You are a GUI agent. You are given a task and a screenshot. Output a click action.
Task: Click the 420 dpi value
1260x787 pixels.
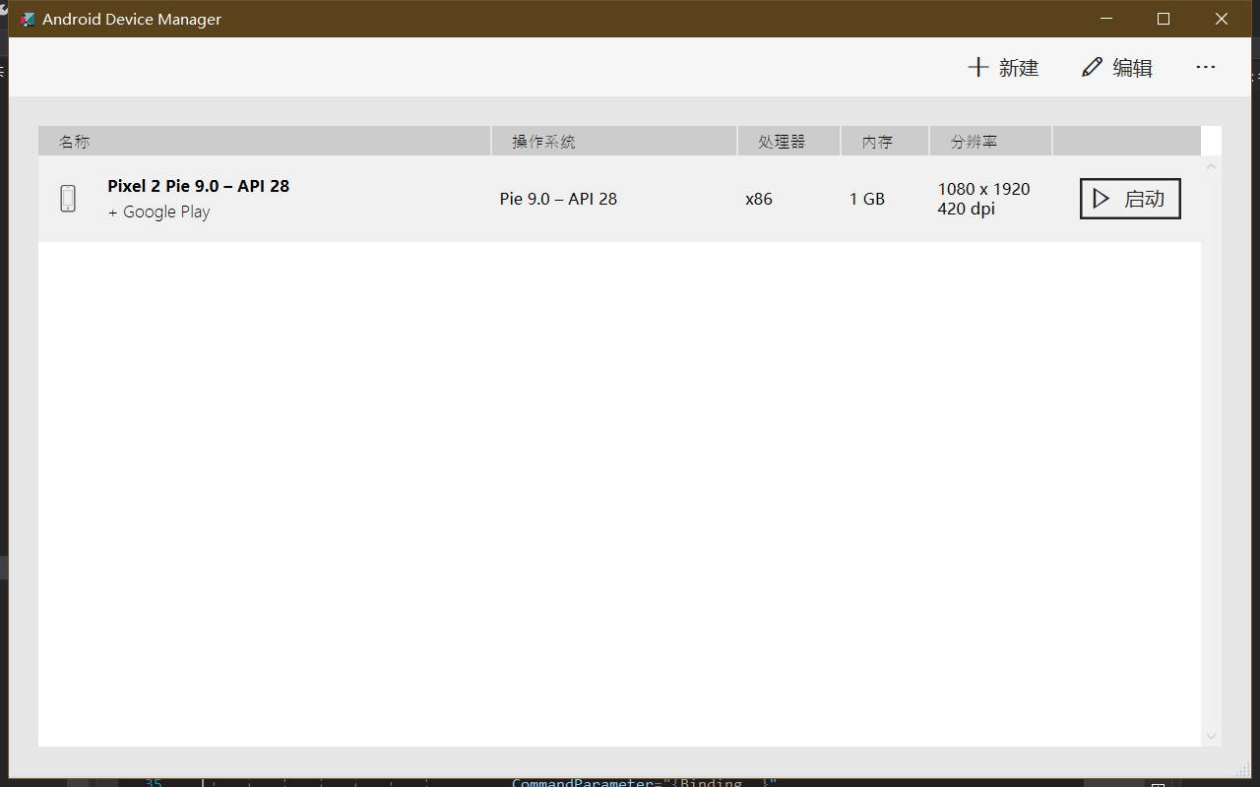(x=966, y=209)
